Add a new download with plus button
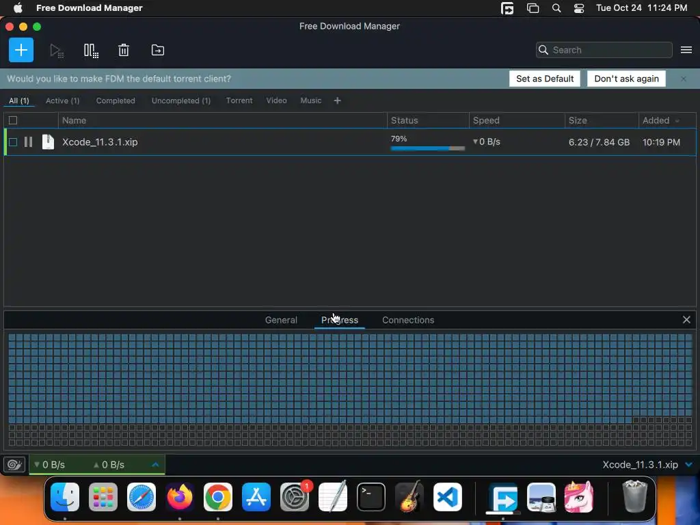This screenshot has height=525, width=700. click(x=21, y=50)
